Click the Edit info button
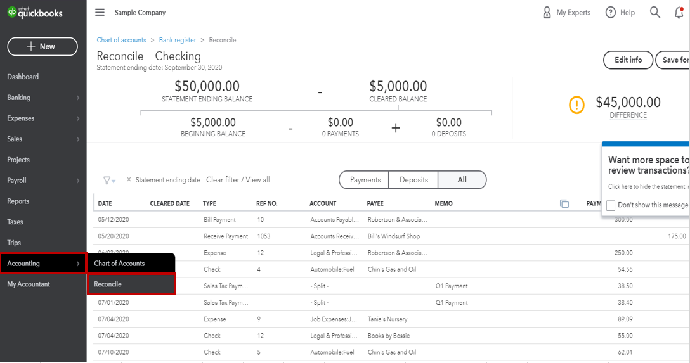Image resolution: width=690 pixels, height=363 pixels. pos(628,60)
